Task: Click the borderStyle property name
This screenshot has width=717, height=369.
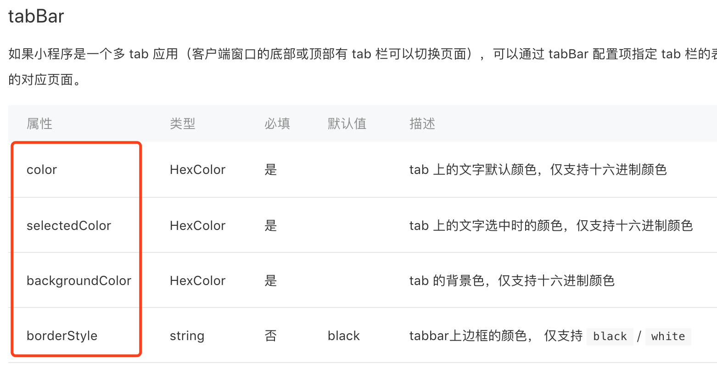Action: 62,335
